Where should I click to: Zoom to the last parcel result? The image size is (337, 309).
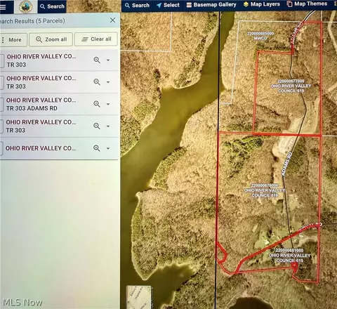pos(97,148)
